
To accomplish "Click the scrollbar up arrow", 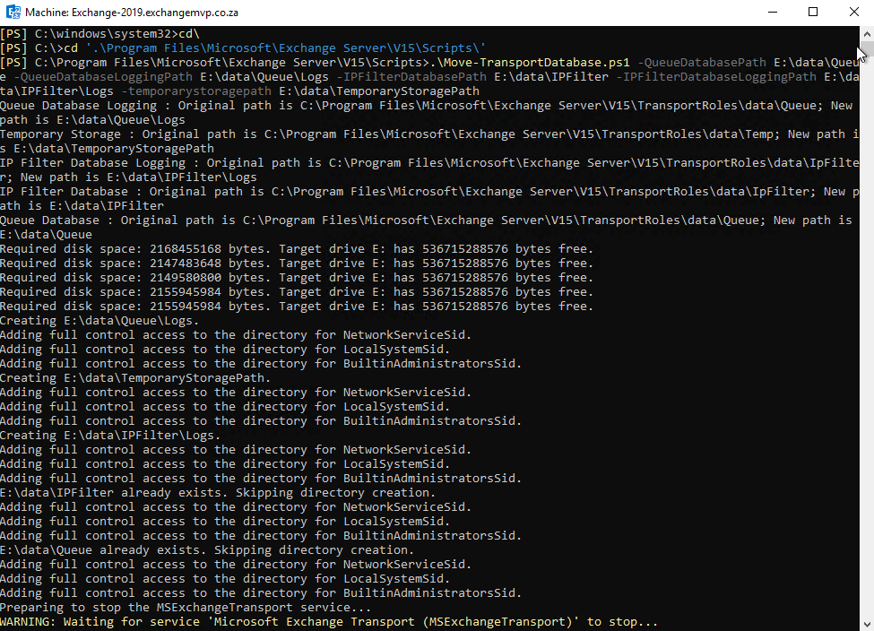I will pyautogui.click(x=867, y=33).
